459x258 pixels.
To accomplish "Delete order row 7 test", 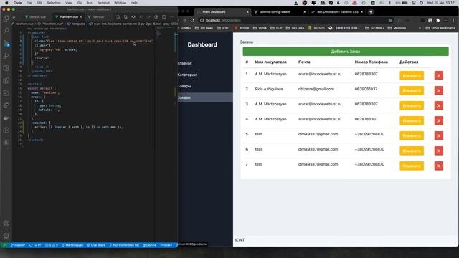I will coord(438,166).
